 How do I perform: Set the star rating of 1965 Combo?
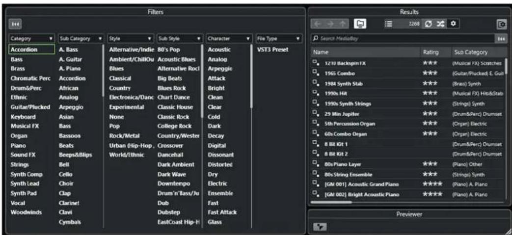pyautogui.click(x=430, y=73)
